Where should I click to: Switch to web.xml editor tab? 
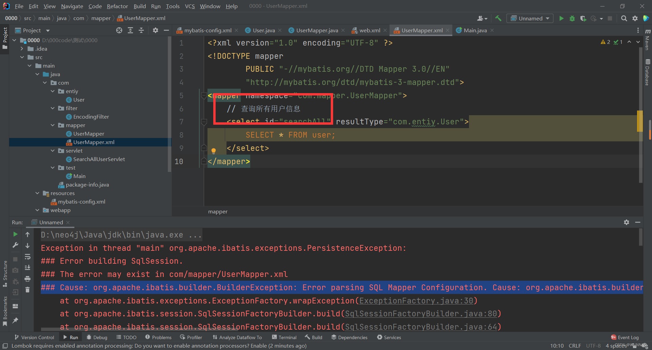pos(369,30)
